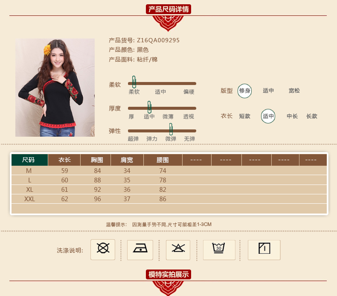Click the 产品尺码详情 section banner

tap(168, 9)
